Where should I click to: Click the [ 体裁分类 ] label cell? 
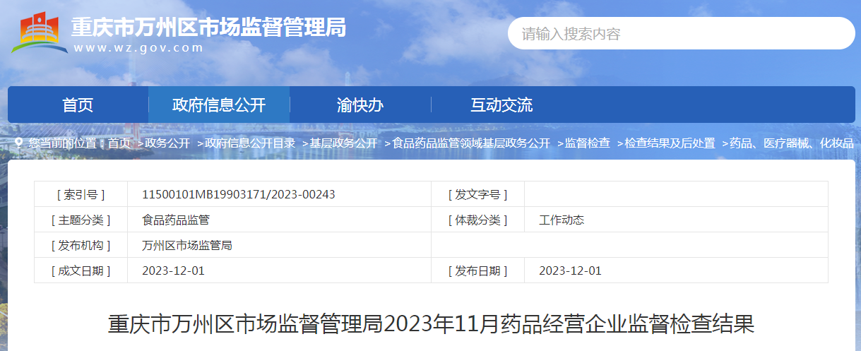[x=477, y=220]
